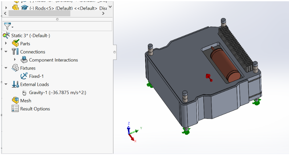Click the side panel collapse handle
Viewport: 289px width, 155px height.
pos(115,52)
